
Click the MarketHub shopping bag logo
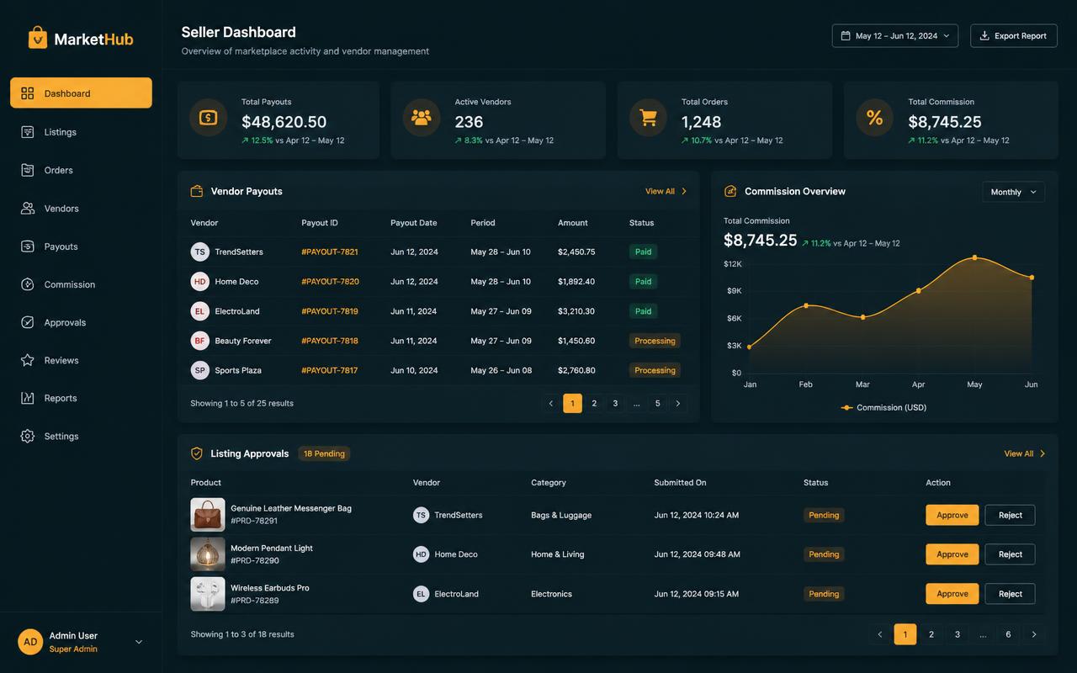click(38, 38)
